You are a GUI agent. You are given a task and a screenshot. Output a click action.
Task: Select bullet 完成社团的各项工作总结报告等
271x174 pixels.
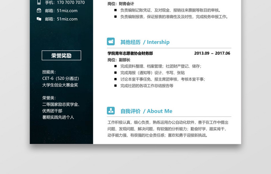pos(147,86)
